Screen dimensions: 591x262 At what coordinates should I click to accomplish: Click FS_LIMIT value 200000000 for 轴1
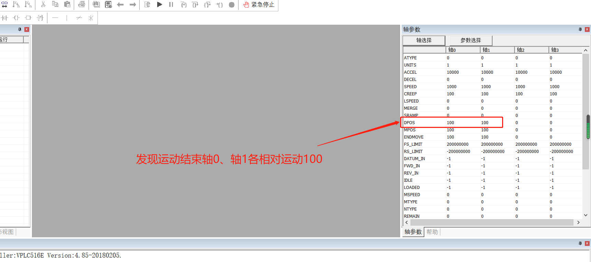[492, 144]
